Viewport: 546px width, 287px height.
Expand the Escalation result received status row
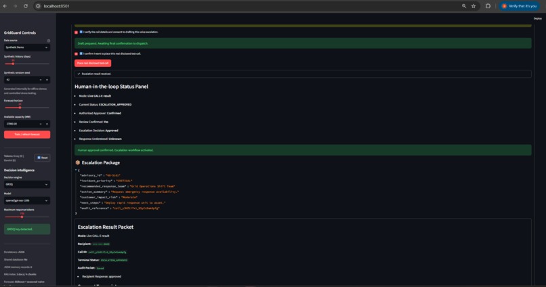coord(303,74)
